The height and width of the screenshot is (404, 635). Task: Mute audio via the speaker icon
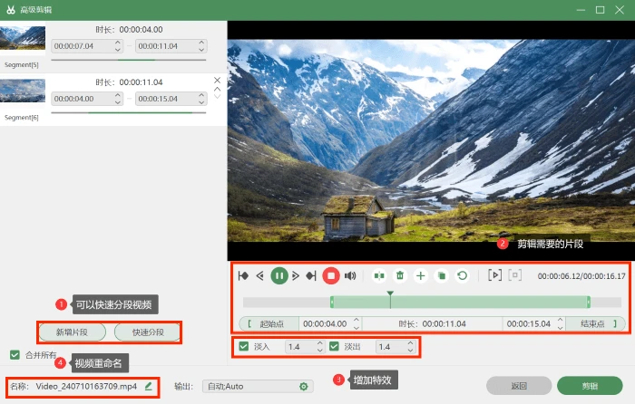(350, 275)
